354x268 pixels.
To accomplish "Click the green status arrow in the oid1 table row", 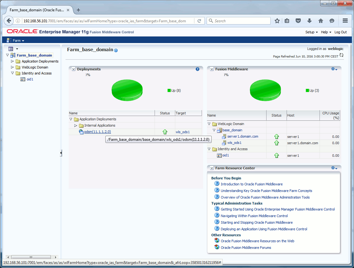I will coord(277,156).
